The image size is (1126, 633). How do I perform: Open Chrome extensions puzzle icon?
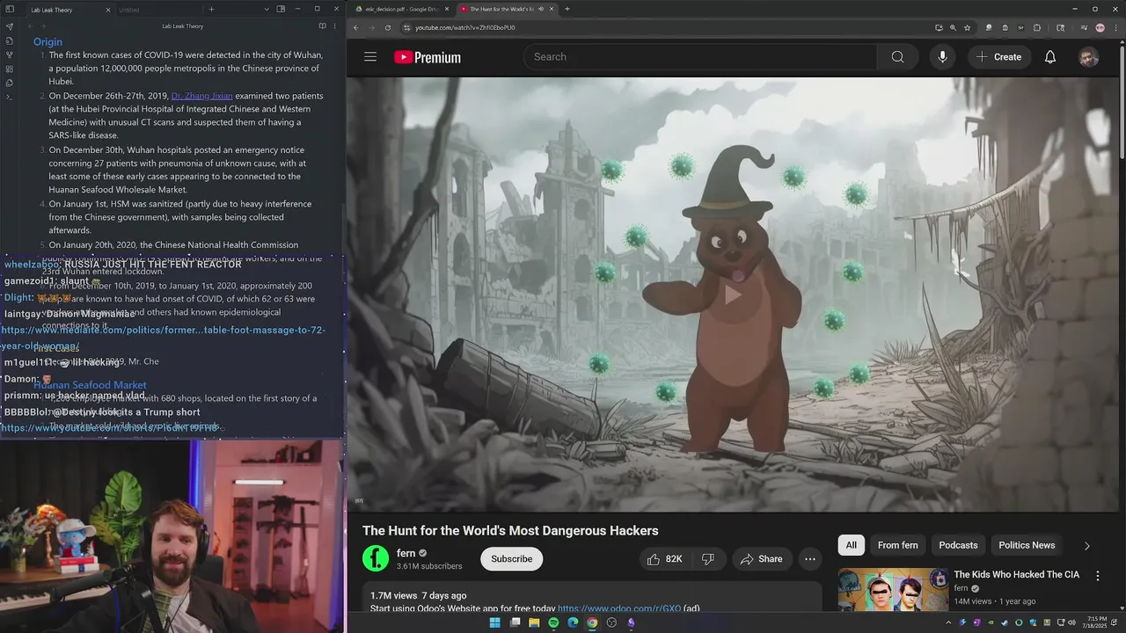(x=1037, y=27)
